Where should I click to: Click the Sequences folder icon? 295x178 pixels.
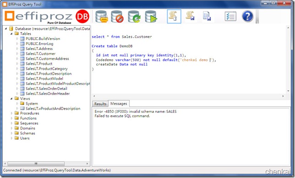(17, 123)
